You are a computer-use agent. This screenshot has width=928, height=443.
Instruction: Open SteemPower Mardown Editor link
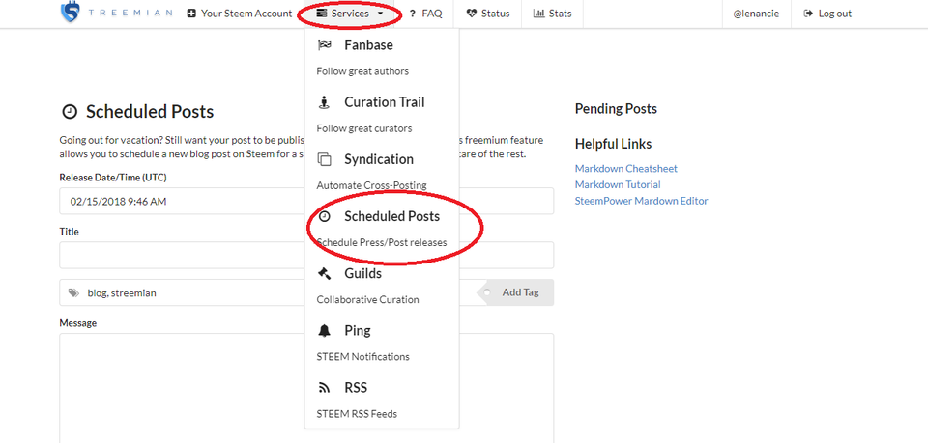(x=642, y=201)
